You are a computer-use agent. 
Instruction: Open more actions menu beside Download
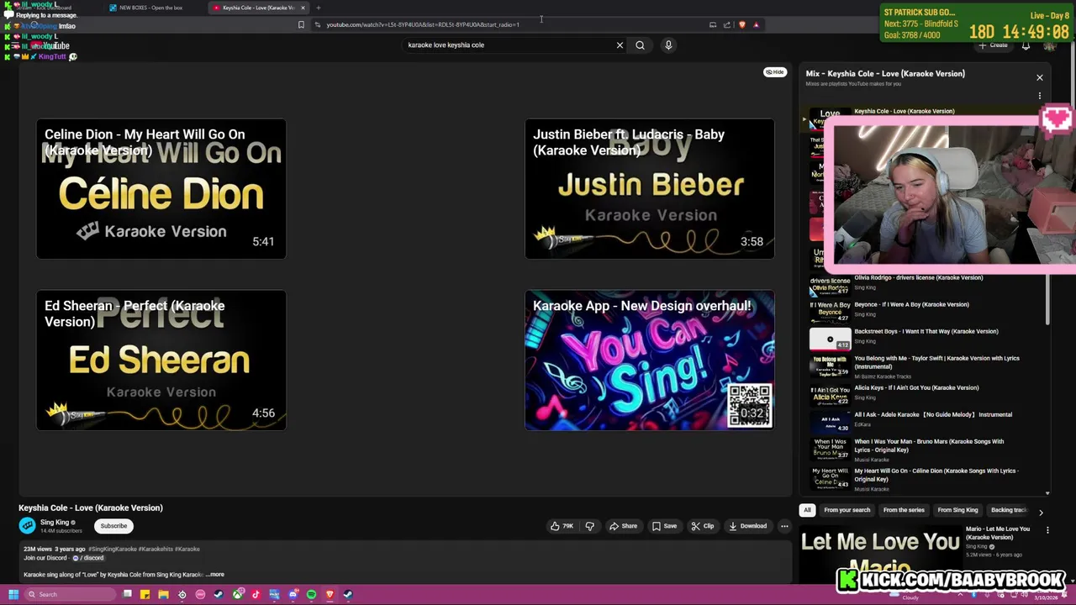[784, 526]
